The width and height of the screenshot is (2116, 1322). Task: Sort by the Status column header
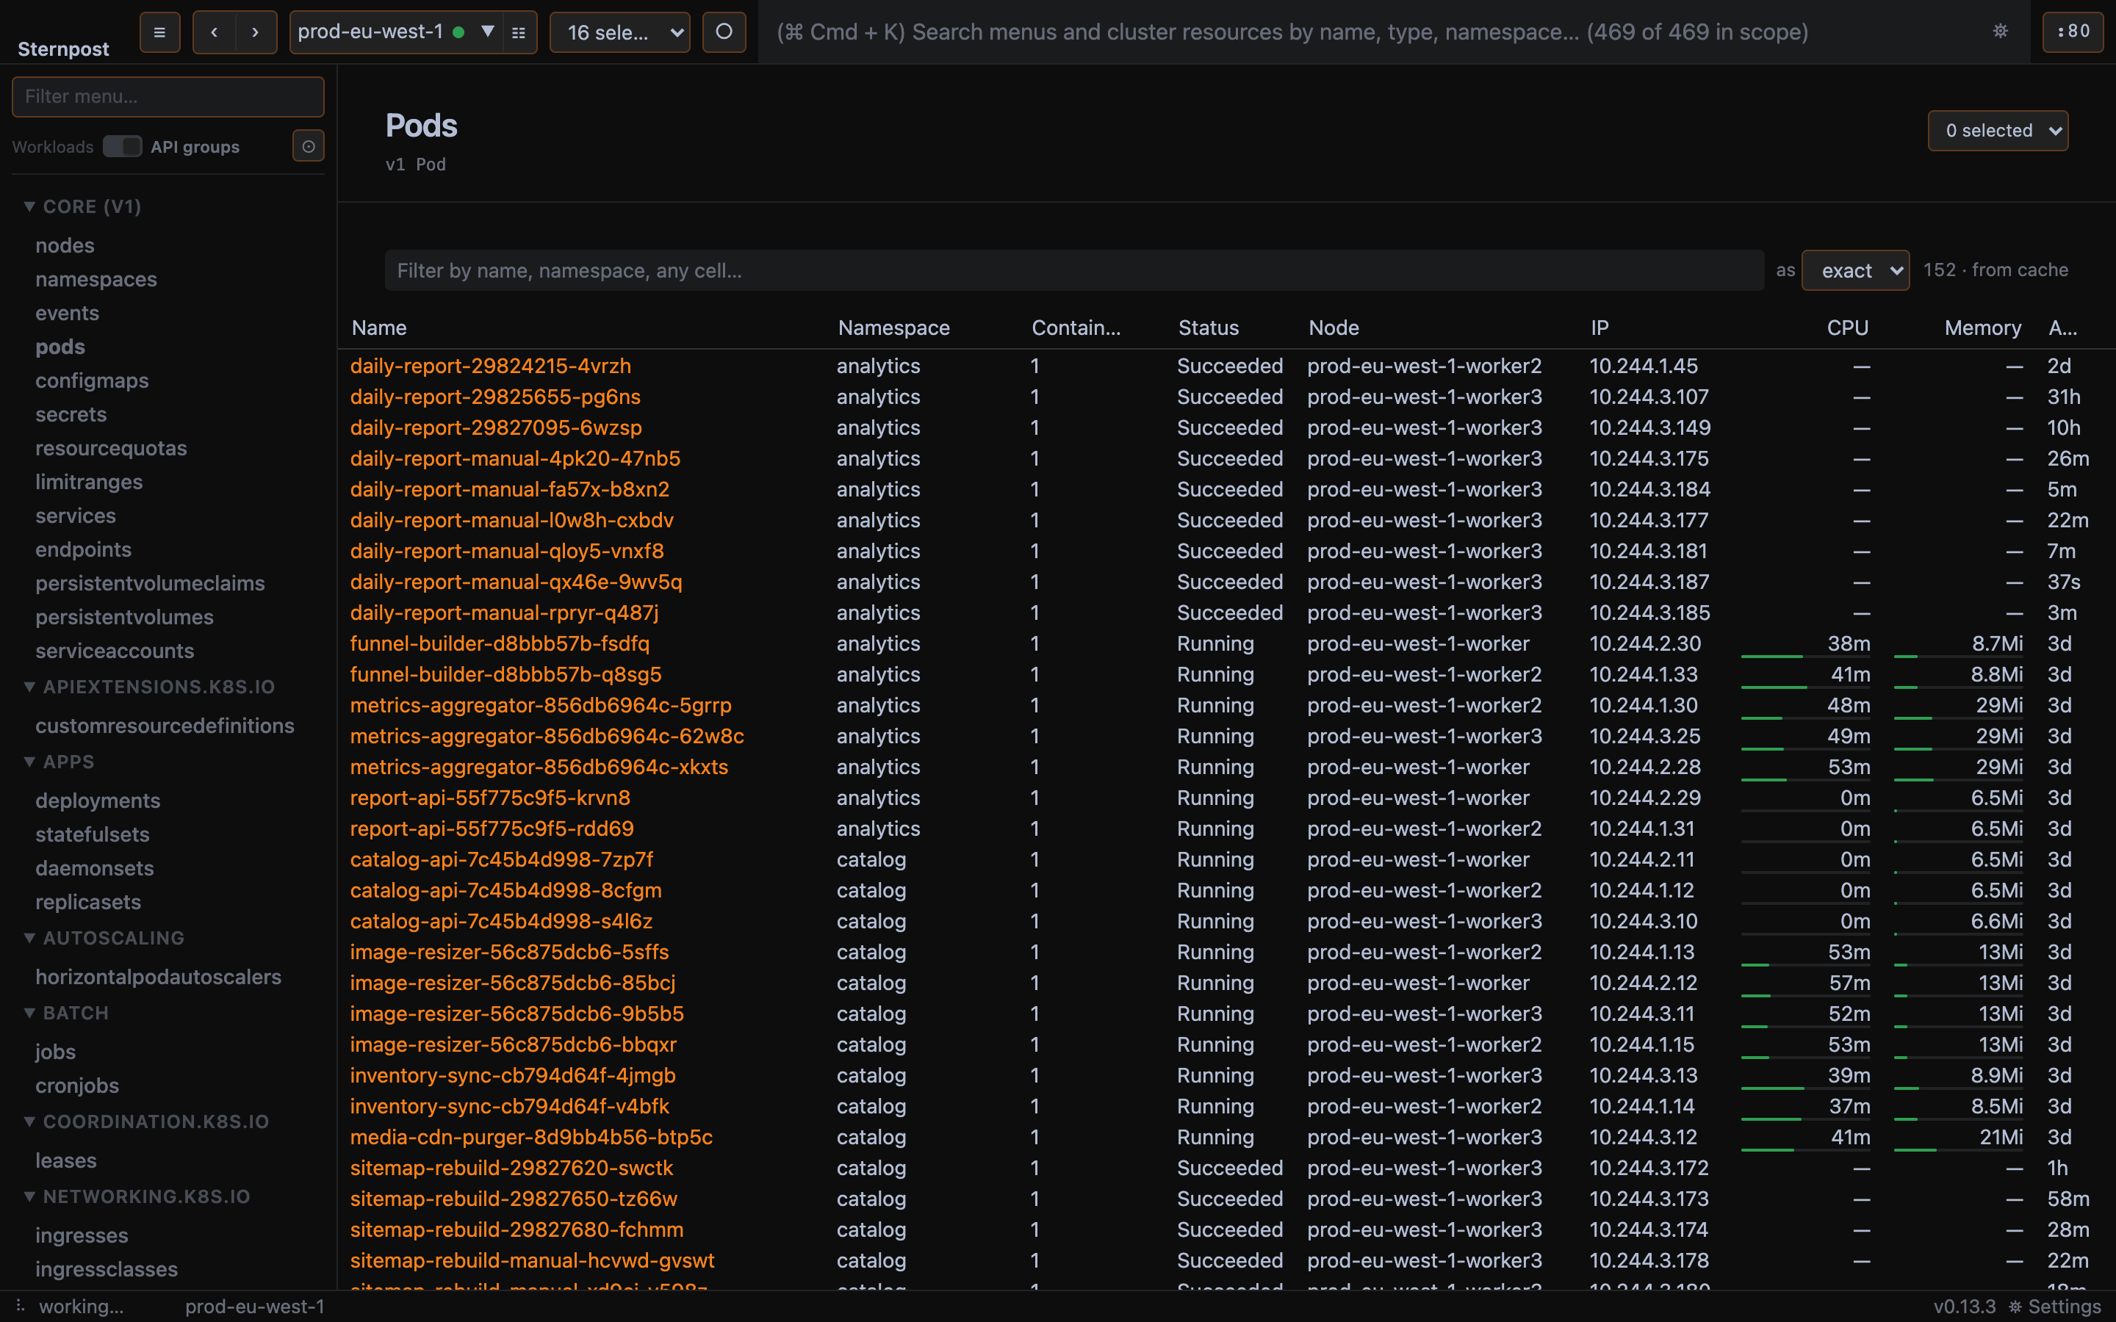1208,327
